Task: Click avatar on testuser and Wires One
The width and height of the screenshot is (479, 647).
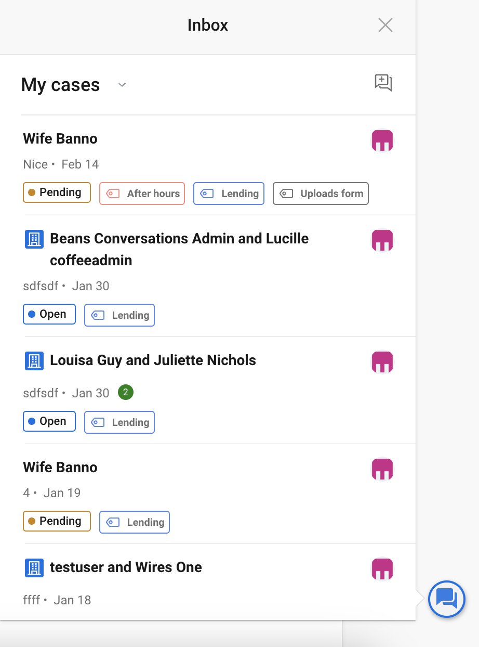Action: [x=382, y=570]
